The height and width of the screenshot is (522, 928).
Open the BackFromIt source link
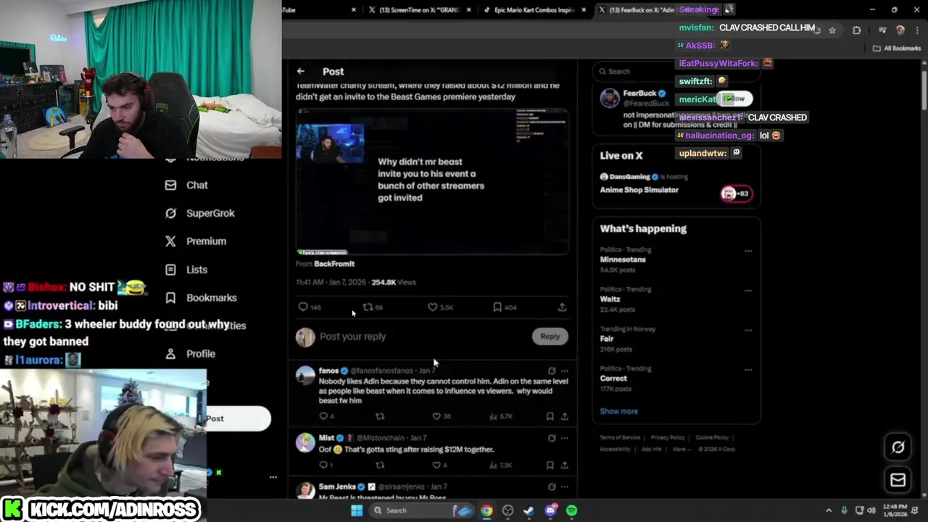(334, 264)
